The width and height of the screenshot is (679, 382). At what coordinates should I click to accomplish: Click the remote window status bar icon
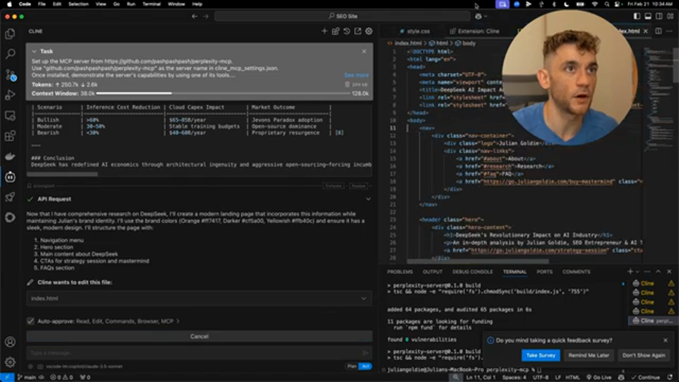pos(7,377)
